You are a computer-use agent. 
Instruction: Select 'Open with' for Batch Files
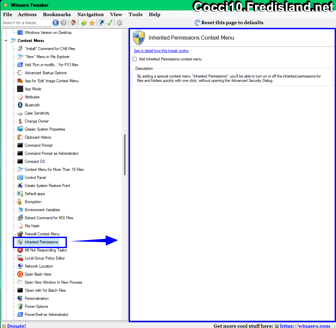[45, 290]
